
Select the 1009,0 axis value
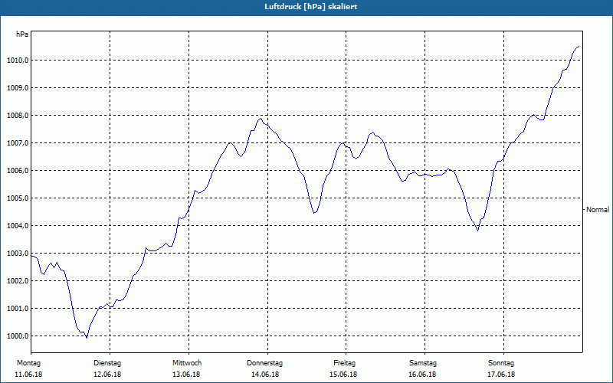(x=18, y=88)
